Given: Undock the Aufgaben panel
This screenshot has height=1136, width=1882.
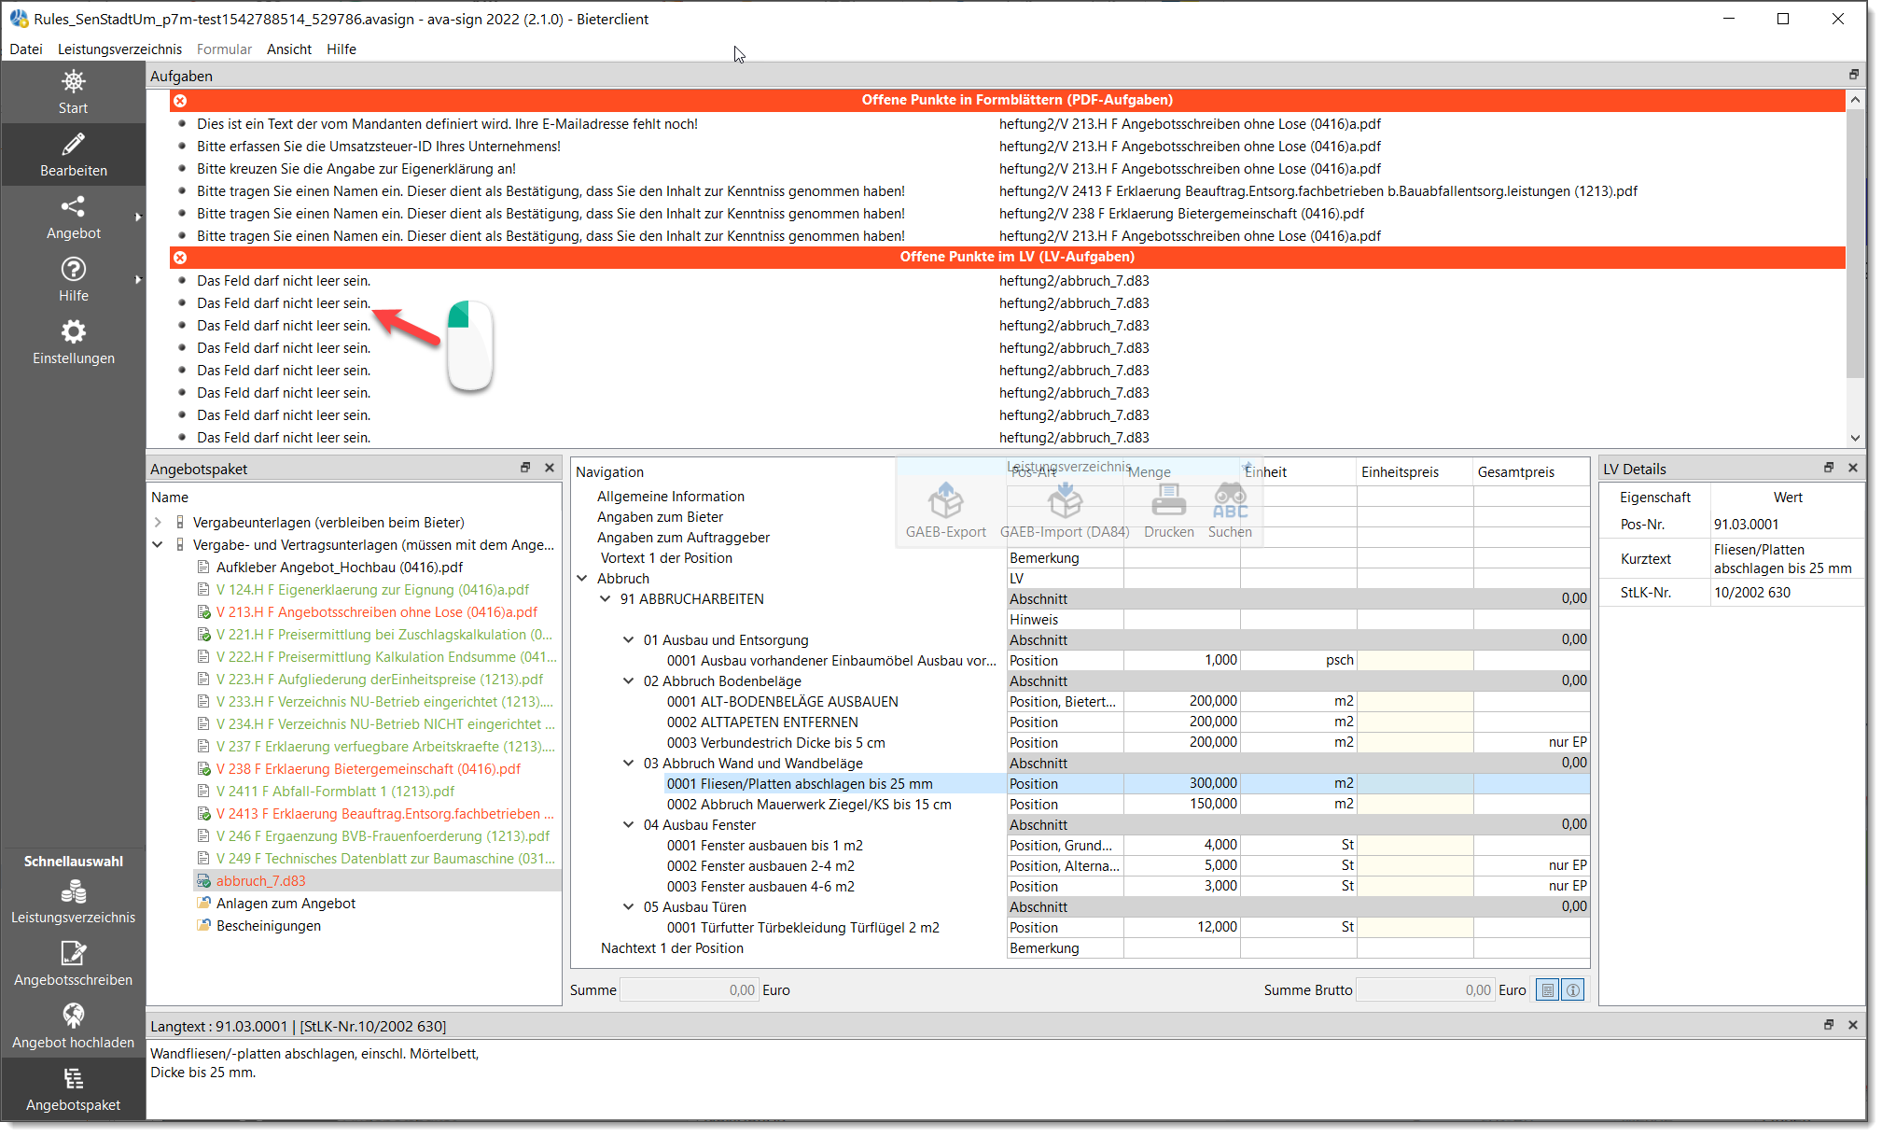Looking at the screenshot, I should (1853, 75).
